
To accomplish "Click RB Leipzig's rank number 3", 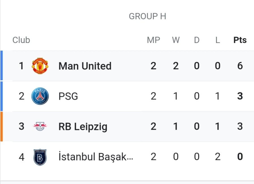I will pyautogui.click(x=21, y=126).
